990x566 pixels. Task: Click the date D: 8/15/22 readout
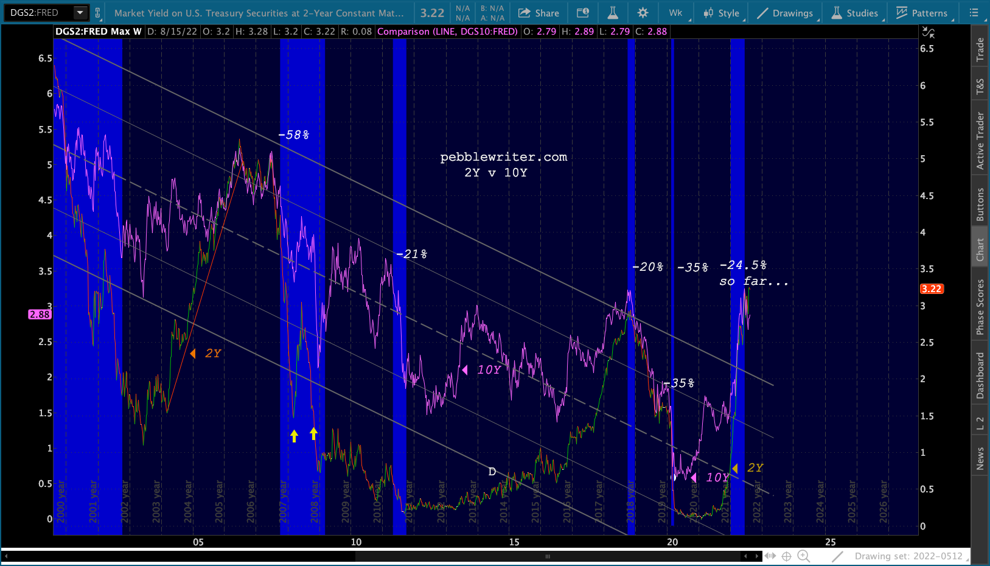click(x=172, y=32)
